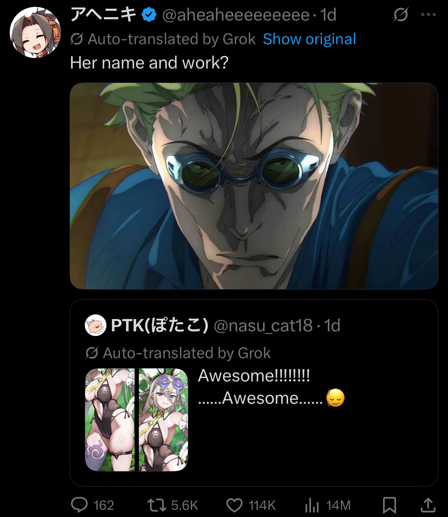Viewport: 448px width, 517px height.
Task: Open the green-haired goggles anime image
Action: pyautogui.click(x=254, y=186)
